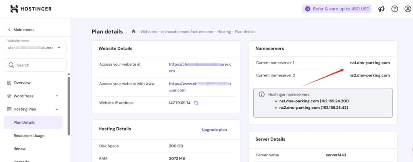Click the Hostinger nameservers: info text

(290, 94)
